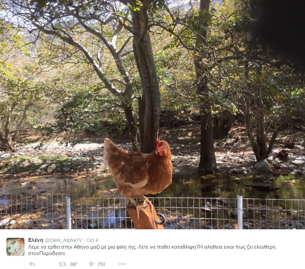
Task: Open the Ελένη display name link
Action: pos(35,240)
